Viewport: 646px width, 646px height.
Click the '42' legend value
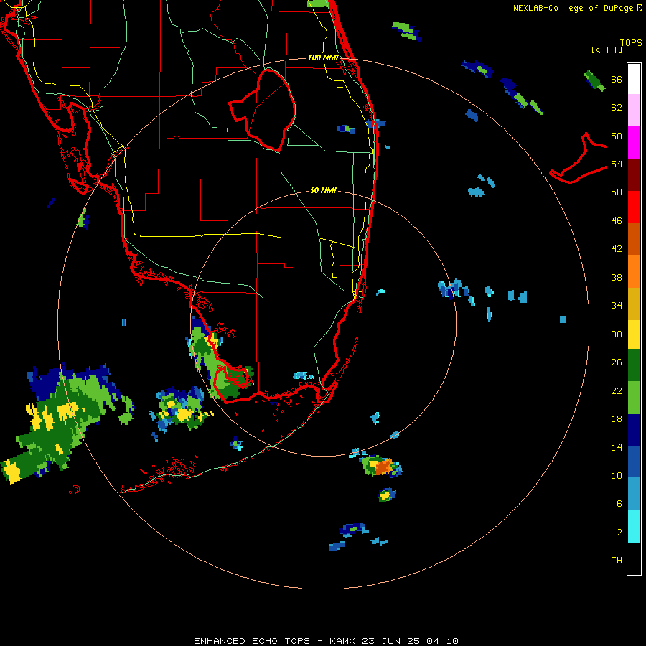point(617,248)
